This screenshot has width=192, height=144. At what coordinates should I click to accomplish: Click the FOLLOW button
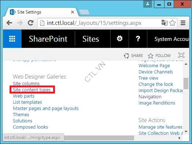pos(159,56)
